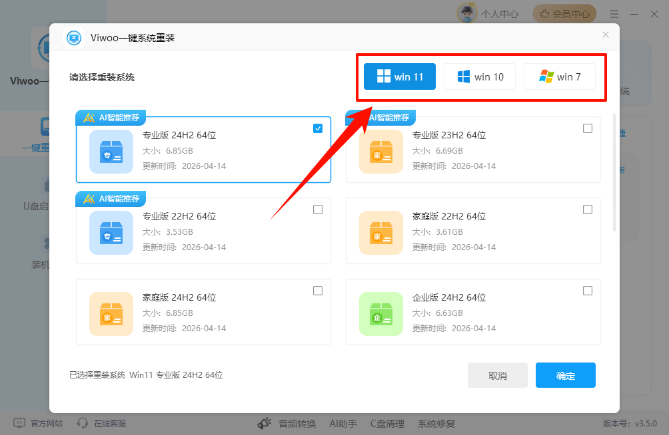Click the 大小: 6.63GB text

tap(437, 313)
